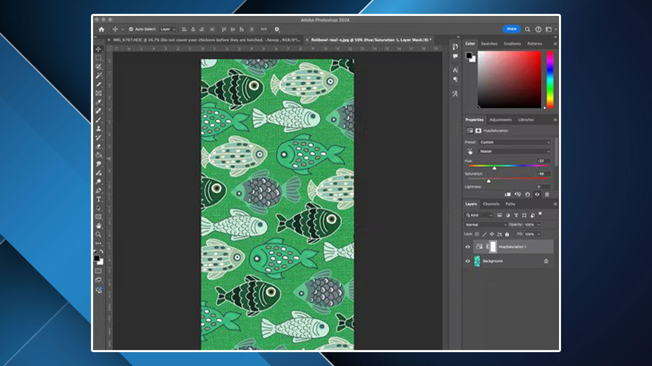Open the Move tool preset chevron
This screenshot has width=652, height=366.
(123, 29)
